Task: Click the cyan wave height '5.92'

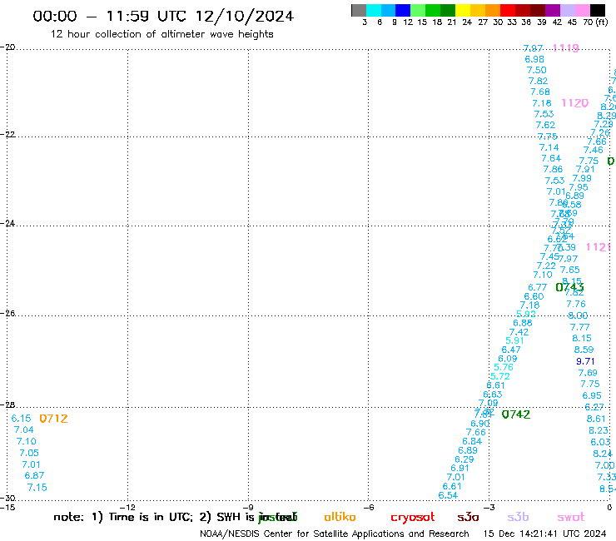Action: [x=526, y=314]
